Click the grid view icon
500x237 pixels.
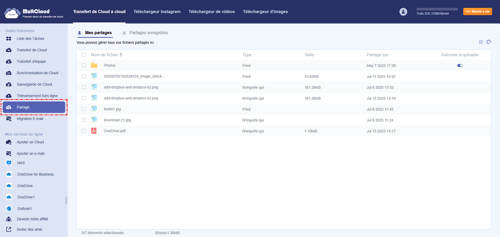(x=481, y=42)
